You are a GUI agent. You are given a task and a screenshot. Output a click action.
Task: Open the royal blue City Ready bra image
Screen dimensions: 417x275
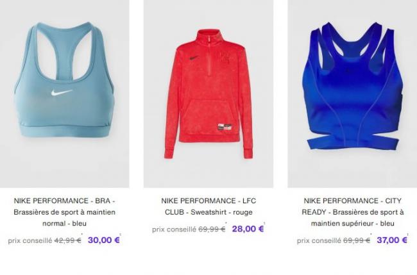352,94
